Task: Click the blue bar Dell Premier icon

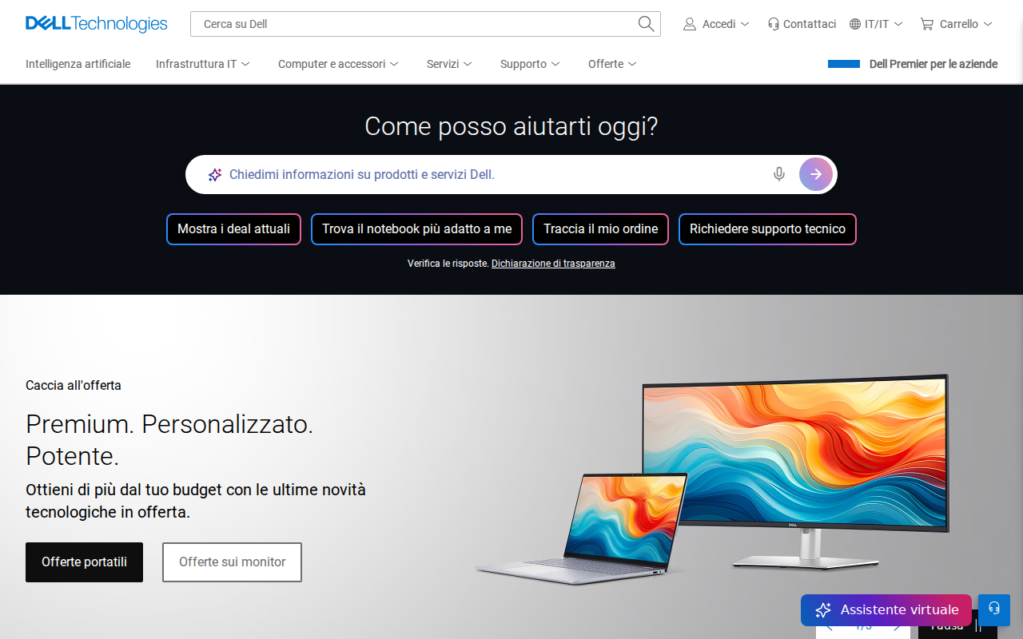Action: point(844,64)
